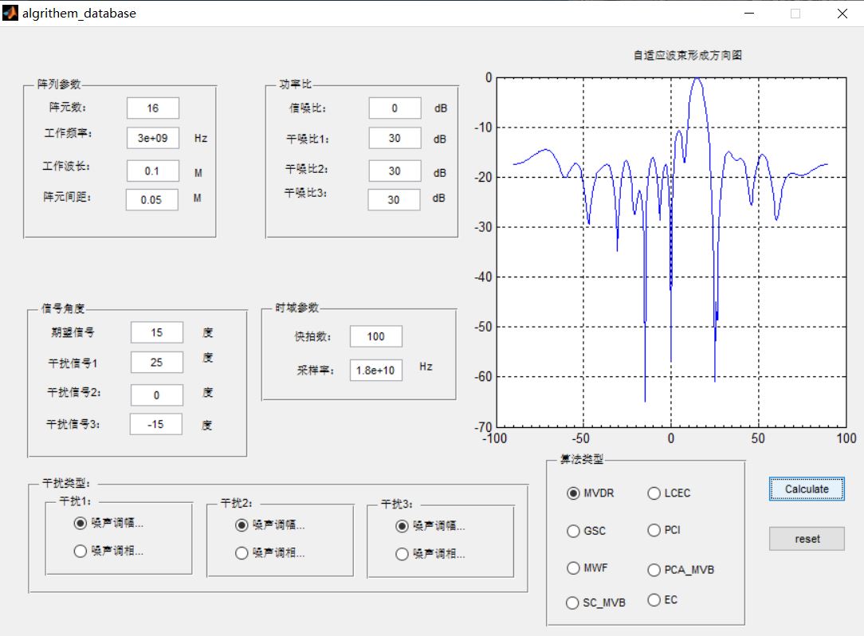The height and width of the screenshot is (636, 864).
Task: Pick 噪声调幅 option under 干扰3
Action: tap(430, 526)
